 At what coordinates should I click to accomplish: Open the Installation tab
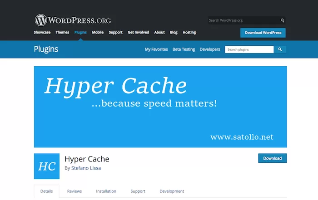[x=106, y=191]
